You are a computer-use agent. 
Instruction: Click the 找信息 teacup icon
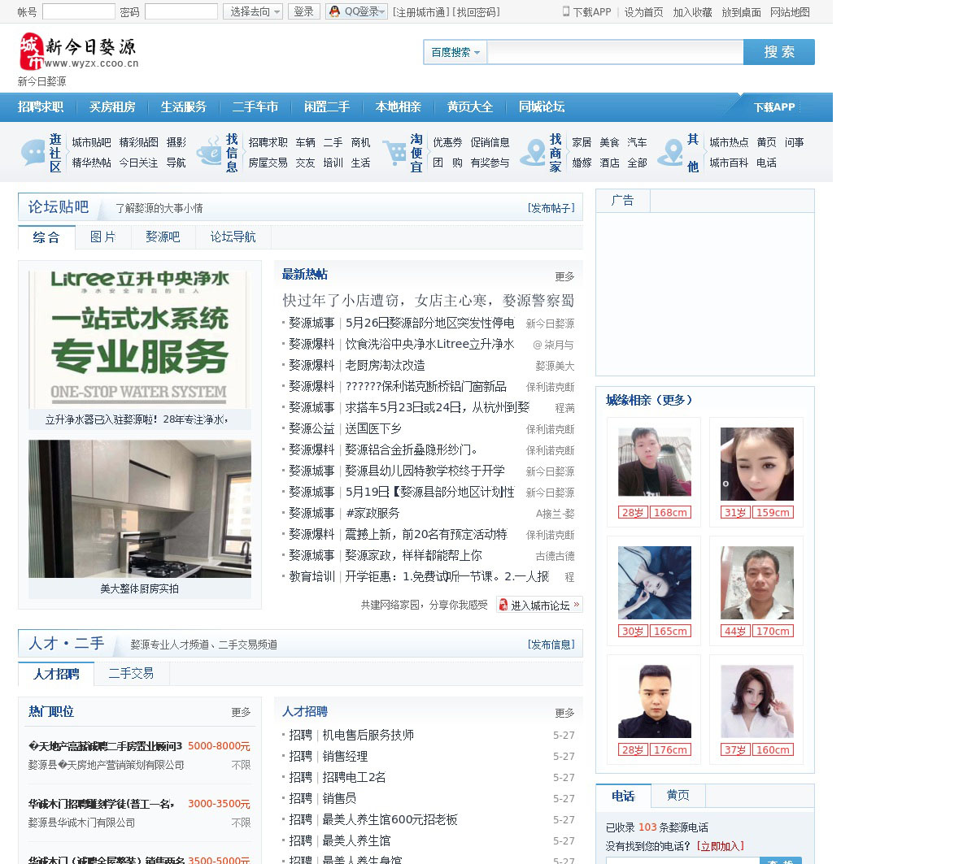pyautogui.click(x=209, y=152)
